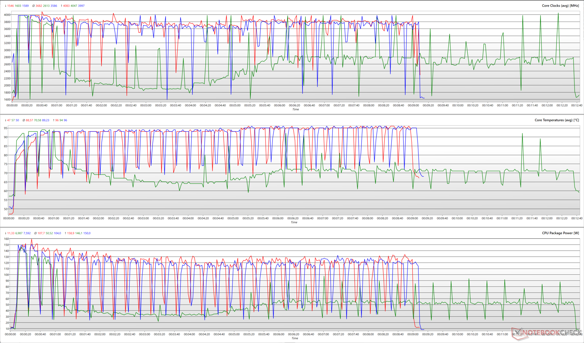Click the 00:09:00 marker on temperature time axis
Image resolution: width=584 pixels, height=343 pixels.
412,218
